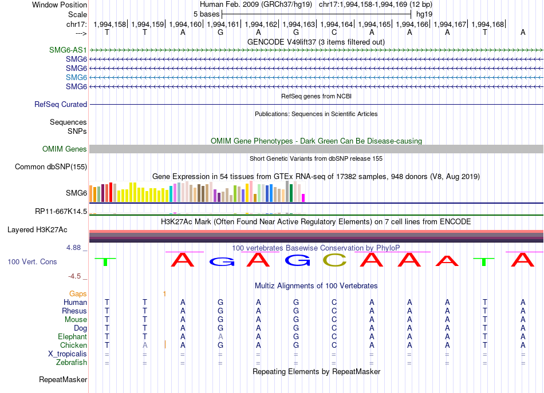Image resolution: width=544 pixels, height=393 pixels.
Task: Click the light-blue SMG6 transcript label
Action: (x=76, y=77)
